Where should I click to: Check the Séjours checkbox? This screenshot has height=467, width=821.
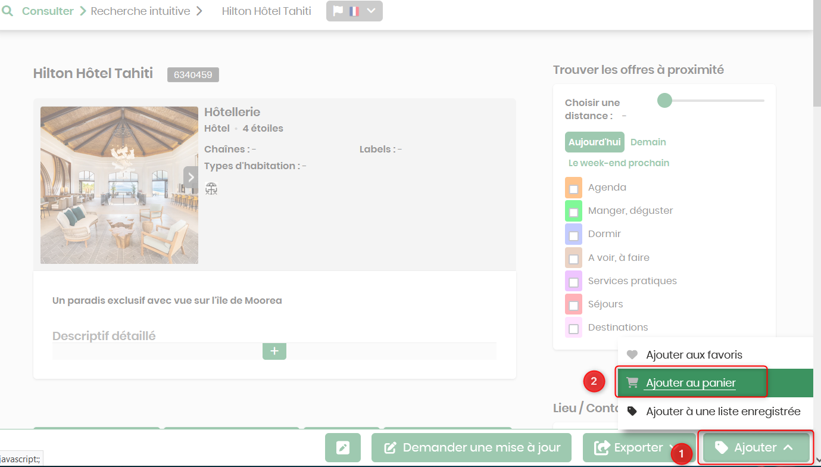click(573, 306)
